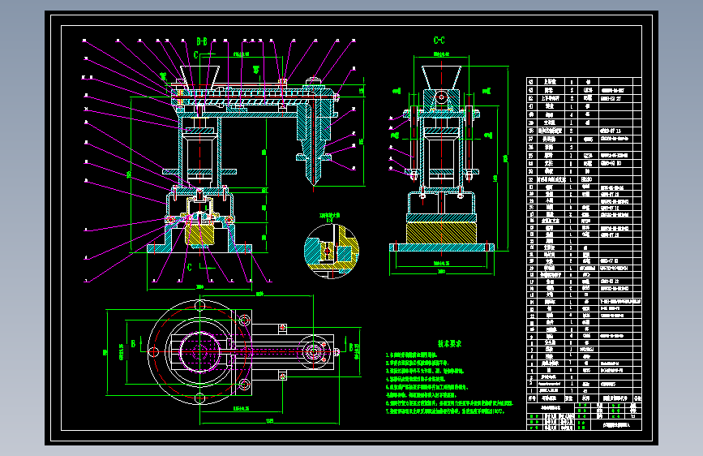Viewport: 703px width, 456px height.
Task: Select the hopper funnel in the C-C view
Action: [x=442, y=78]
